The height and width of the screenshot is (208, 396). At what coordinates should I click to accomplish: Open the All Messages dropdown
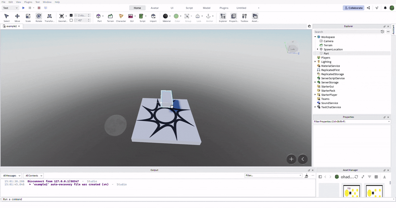coord(12,176)
